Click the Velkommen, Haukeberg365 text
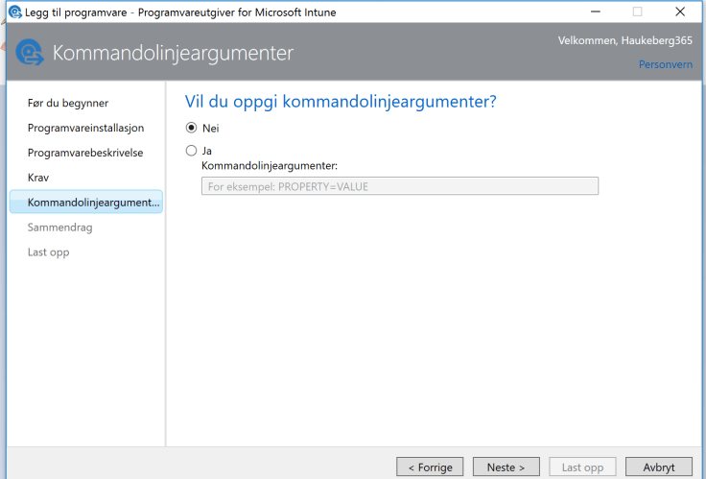Screen dimensions: 706x479 (x=625, y=40)
